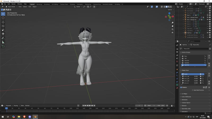Open the Modifiers wrench properties tab
This screenshot has height=119, width=212.
pyautogui.click(x=177, y=72)
